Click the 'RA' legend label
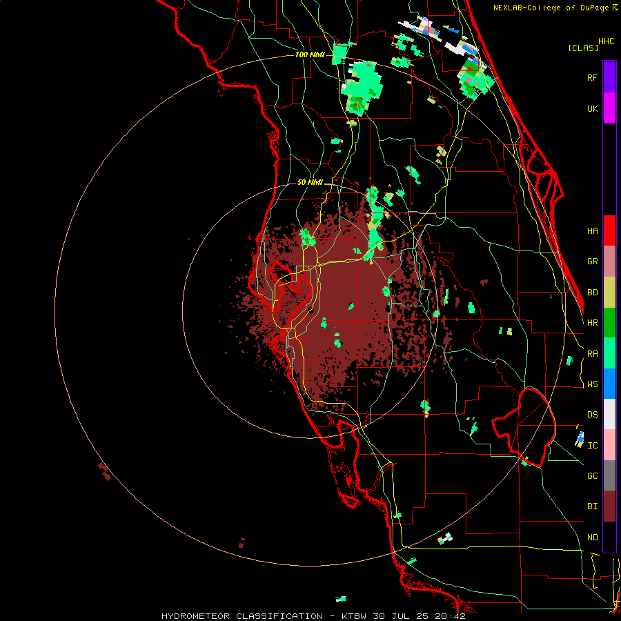Viewport: 621px width, 621px height. pos(592,354)
